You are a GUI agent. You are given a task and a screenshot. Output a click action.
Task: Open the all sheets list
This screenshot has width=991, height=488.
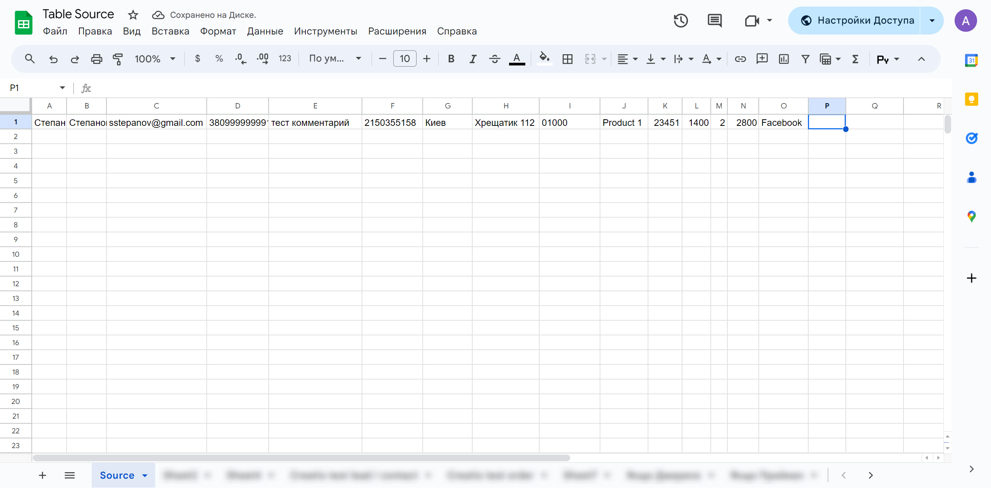(70, 475)
